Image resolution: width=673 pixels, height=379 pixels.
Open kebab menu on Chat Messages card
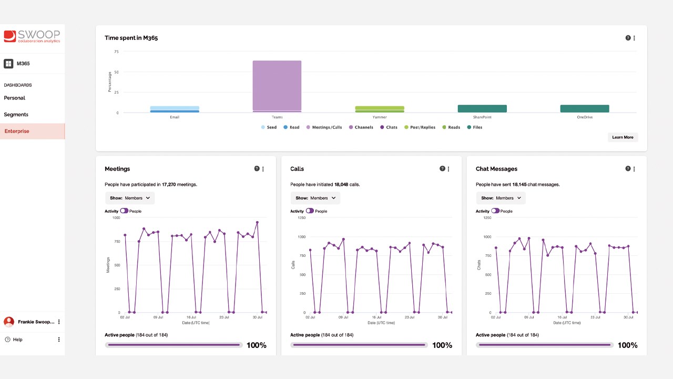pos(634,169)
